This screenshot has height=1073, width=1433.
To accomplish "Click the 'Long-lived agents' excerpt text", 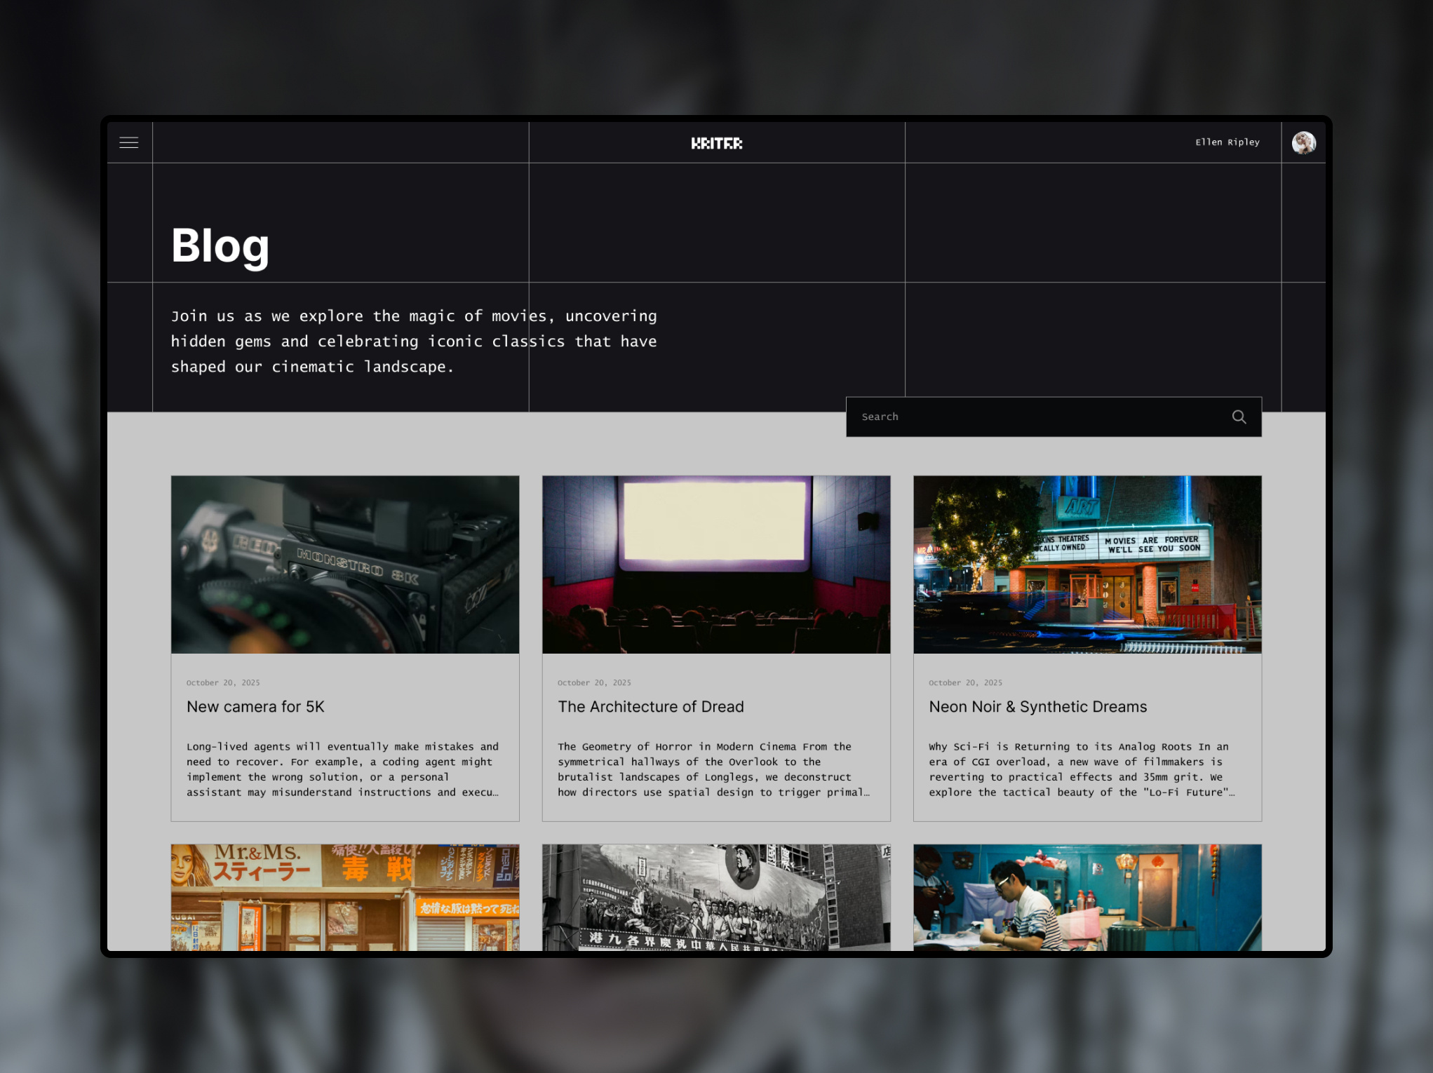I will pyautogui.click(x=342, y=769).
